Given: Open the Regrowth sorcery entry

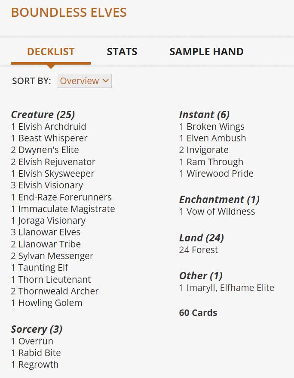Looking at the screenshot, I should coord(38,365).
